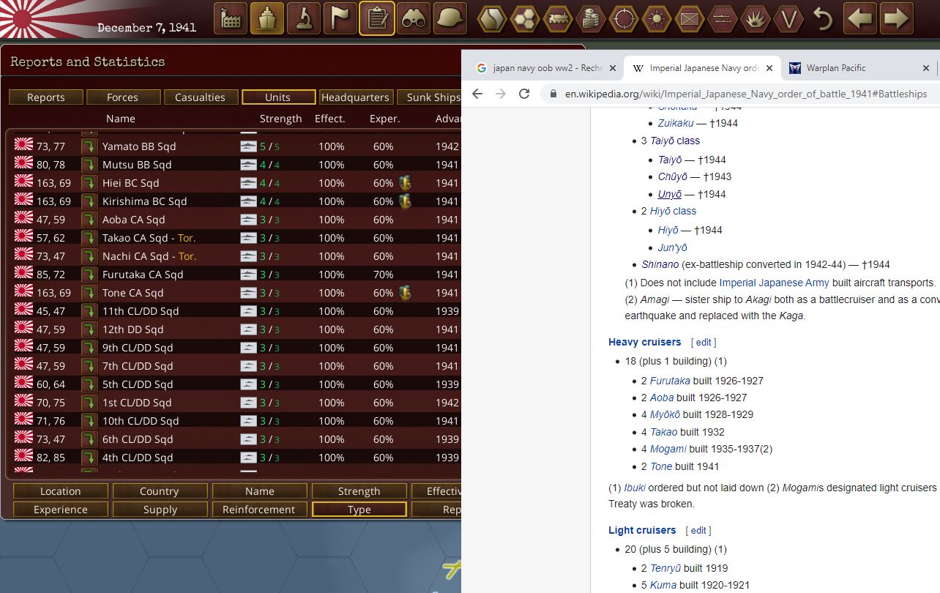Click the binoculars toolbar icon

point(414,18)
